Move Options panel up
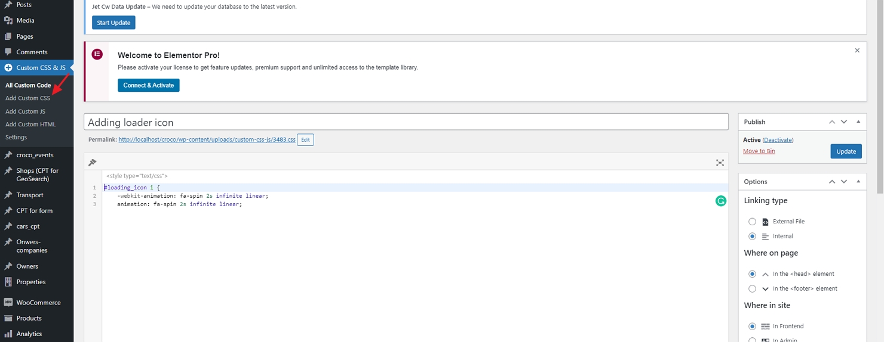The image size is (884, 342). click(832, 181)
